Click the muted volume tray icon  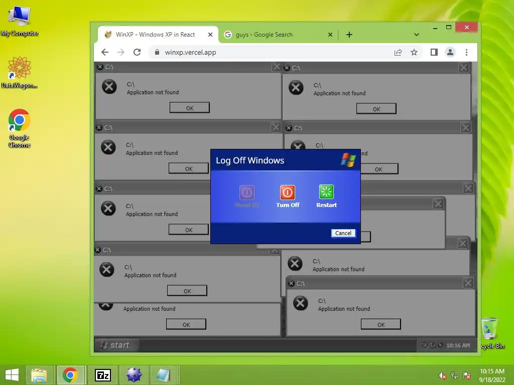tap(443, 375)
